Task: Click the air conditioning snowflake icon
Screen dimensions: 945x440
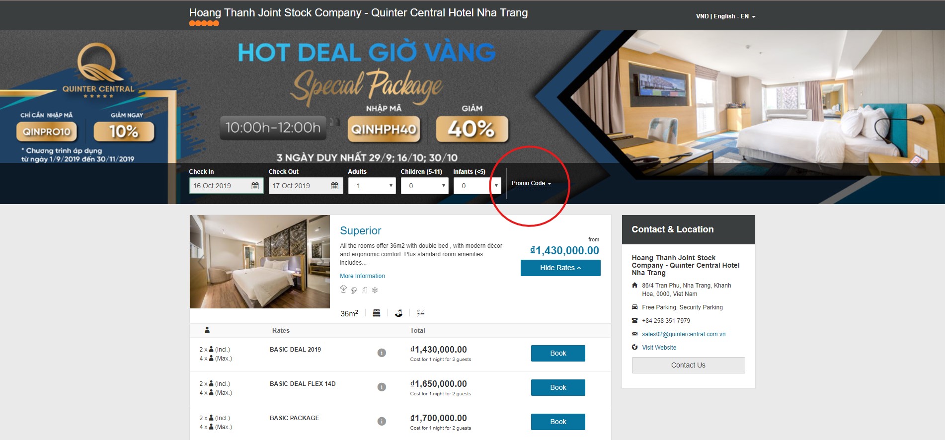Action: [x=375, y=290]
